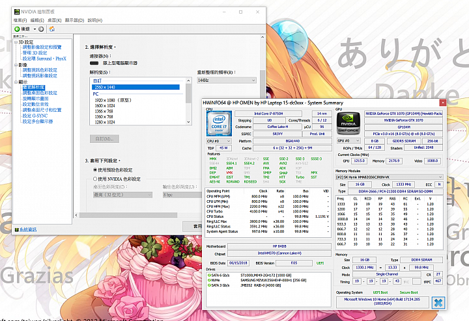Open the GPU #0 selector in HWiNFO
The image size is (469, 321).
click(x=348, y=140)
